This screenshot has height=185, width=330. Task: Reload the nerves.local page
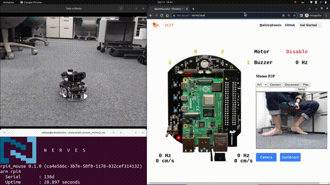point(162,15)
